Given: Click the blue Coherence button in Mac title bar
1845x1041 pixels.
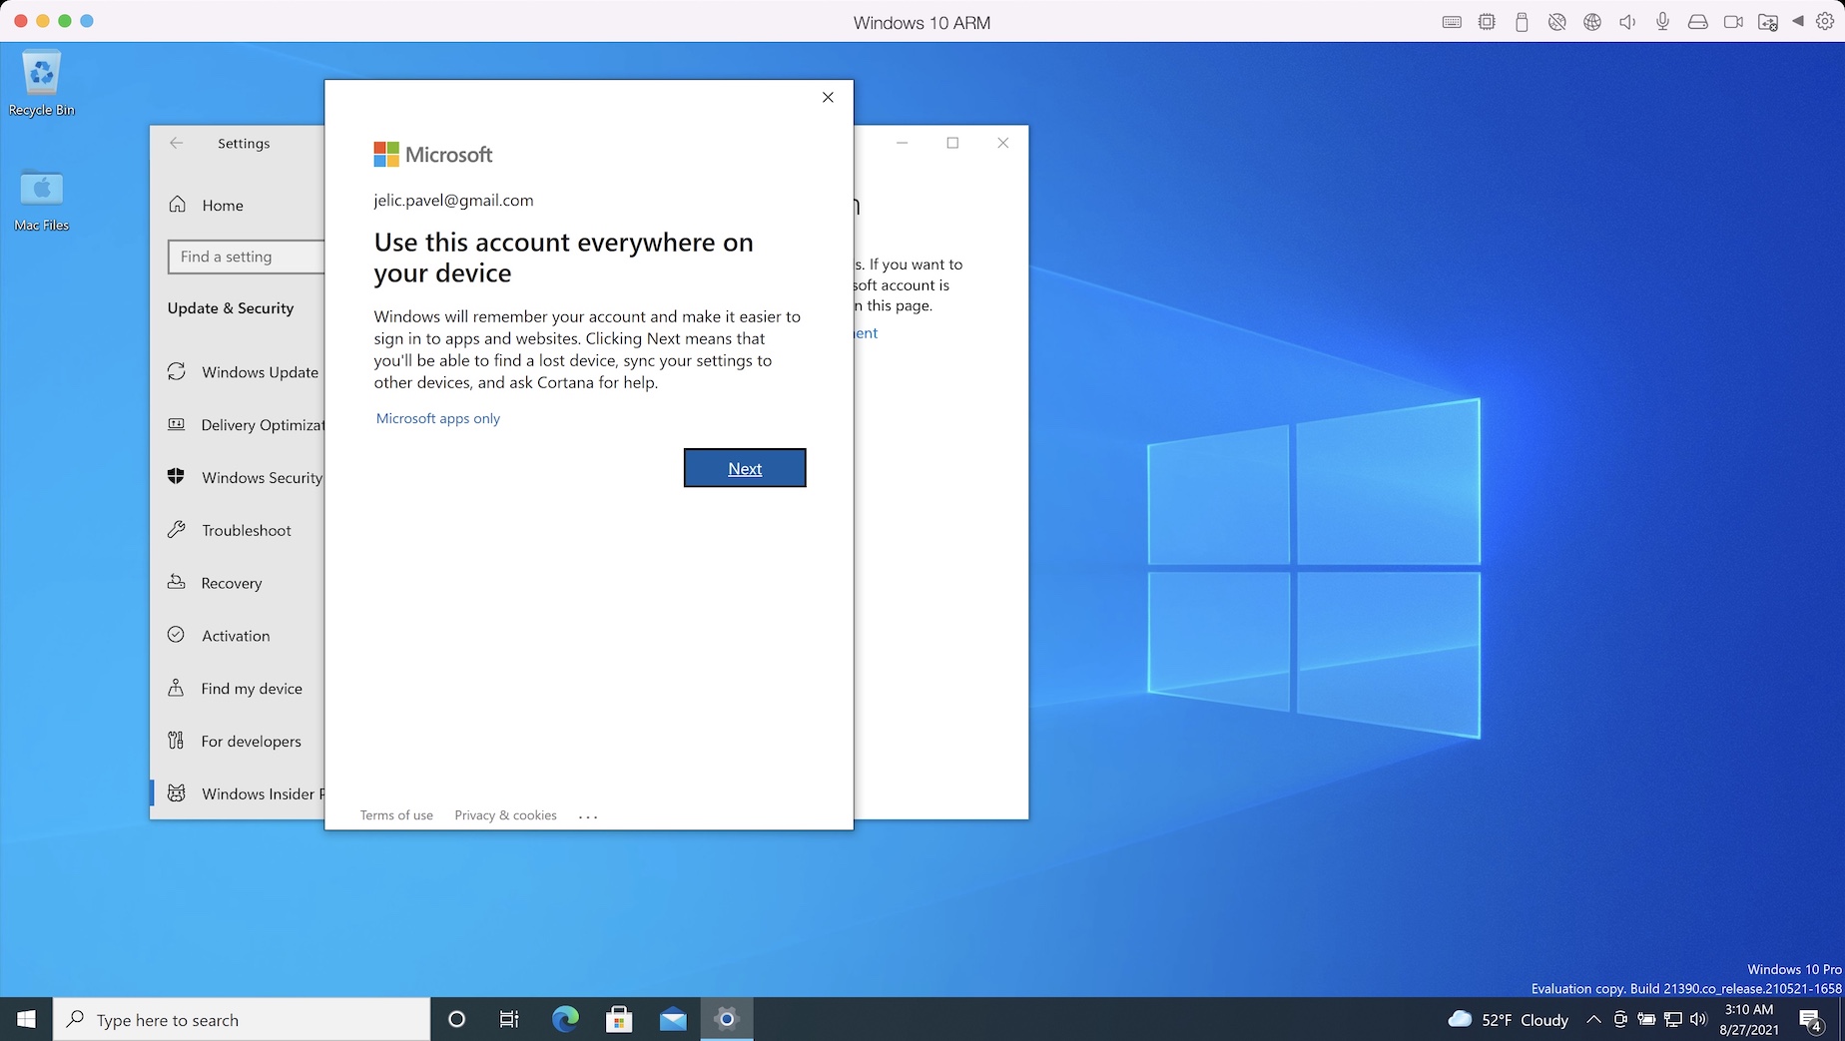Looking at the screenshot, I should 87,21.
